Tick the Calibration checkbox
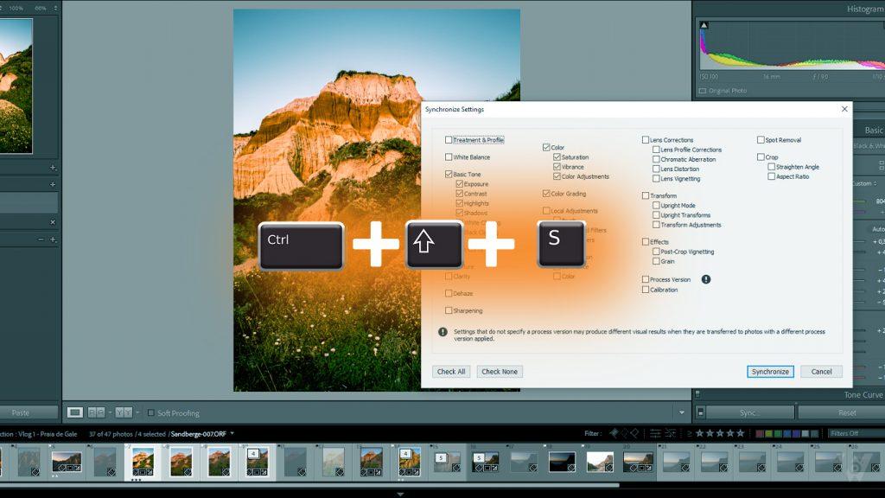The image size is (885, 498). 645,290
